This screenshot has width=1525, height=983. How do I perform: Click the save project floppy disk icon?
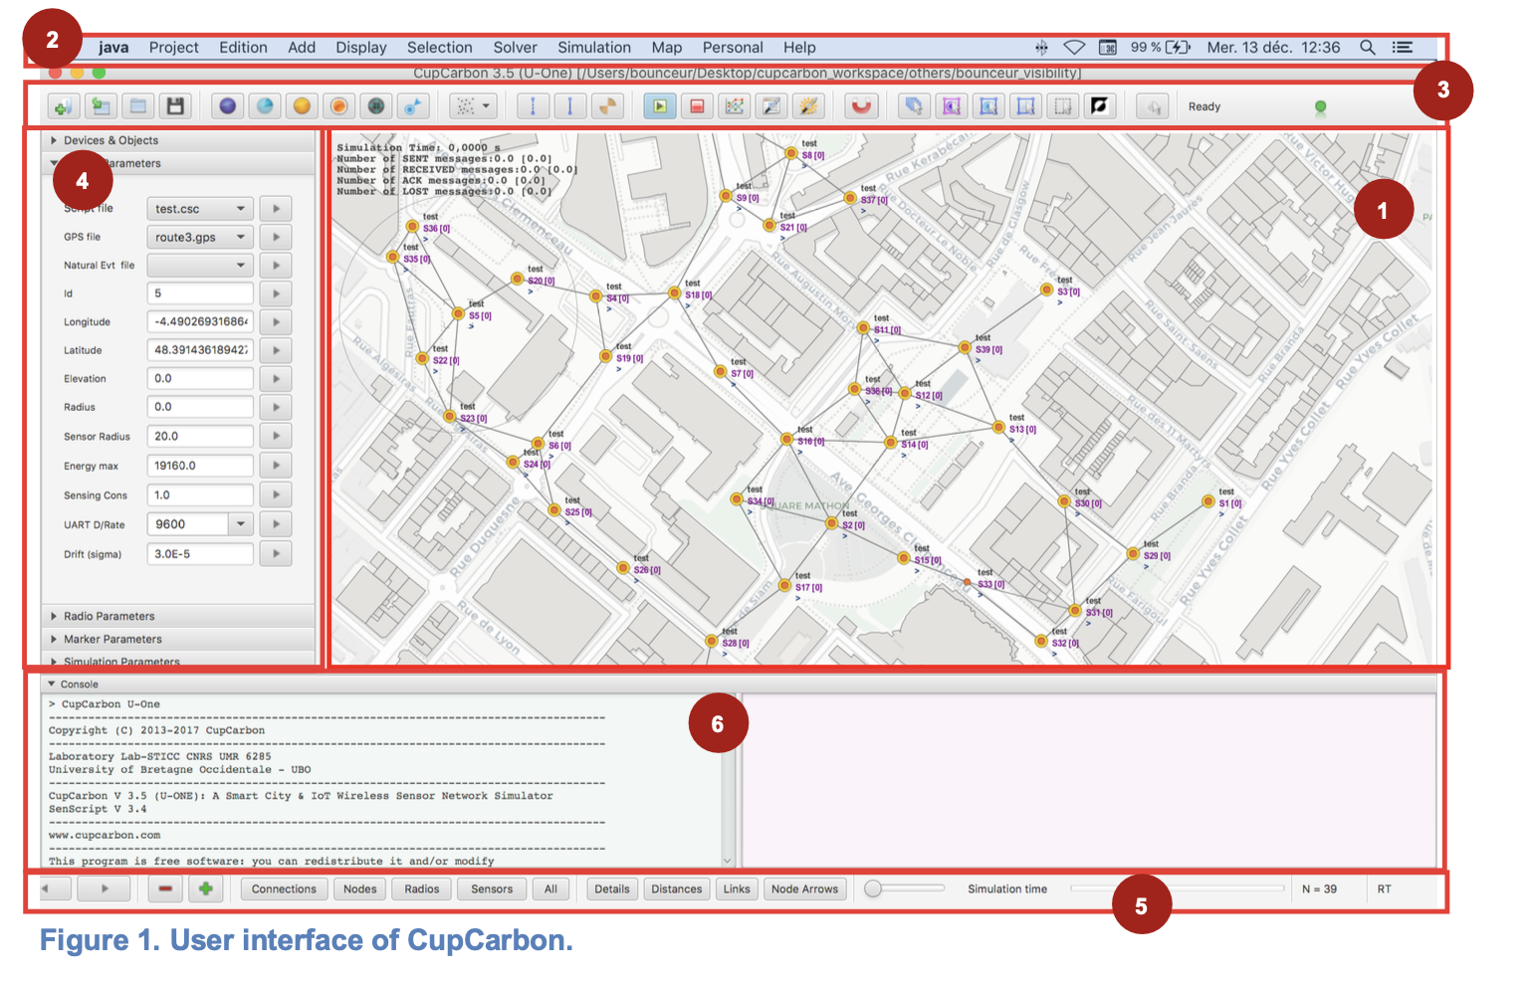[175, 106]
